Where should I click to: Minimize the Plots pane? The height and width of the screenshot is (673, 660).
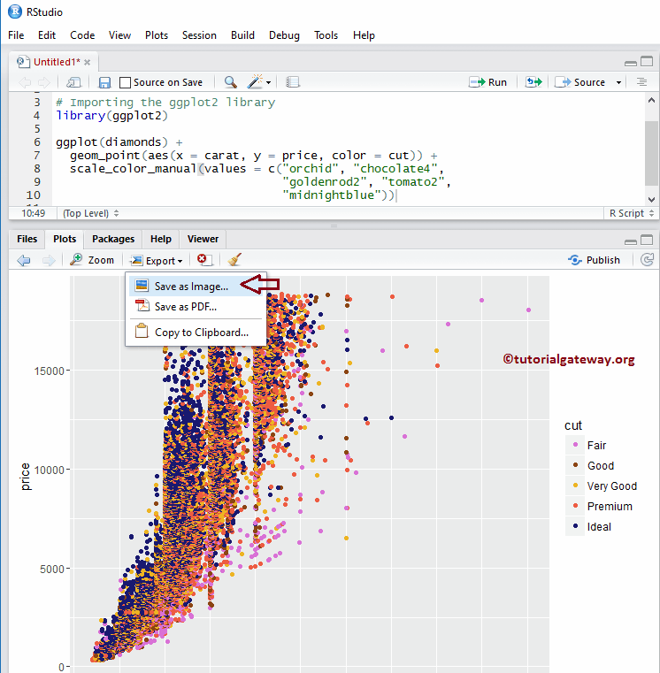631,241
